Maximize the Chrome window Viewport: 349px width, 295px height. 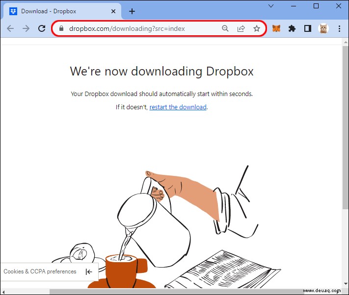(316, 6)
